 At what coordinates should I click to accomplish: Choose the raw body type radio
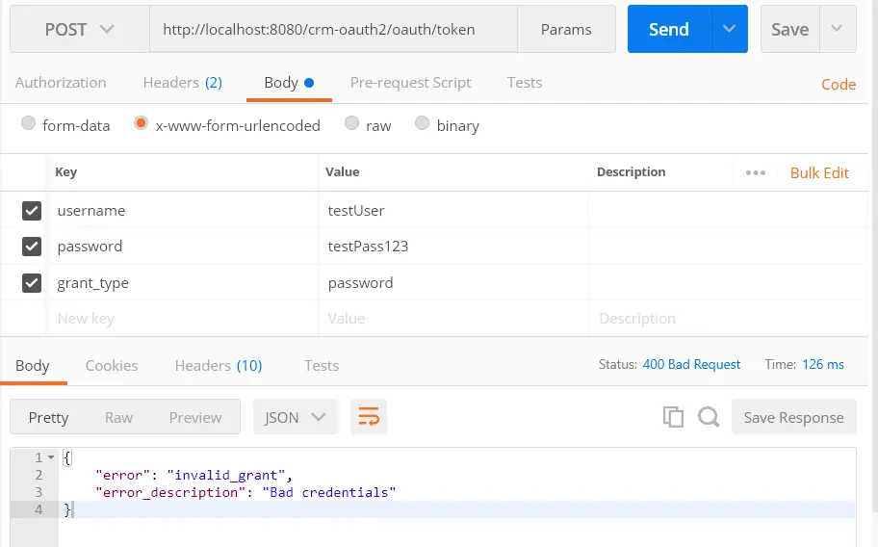pos(351,123)
